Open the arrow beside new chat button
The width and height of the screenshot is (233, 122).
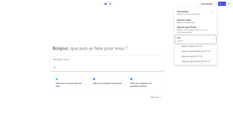(x=224, y=4)
